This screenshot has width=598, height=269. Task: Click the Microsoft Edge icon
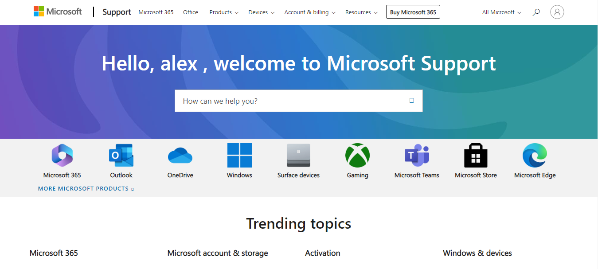pos(535,156)
